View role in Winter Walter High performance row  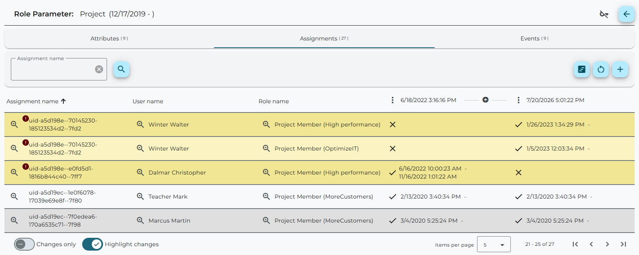[x=266, y=124]
